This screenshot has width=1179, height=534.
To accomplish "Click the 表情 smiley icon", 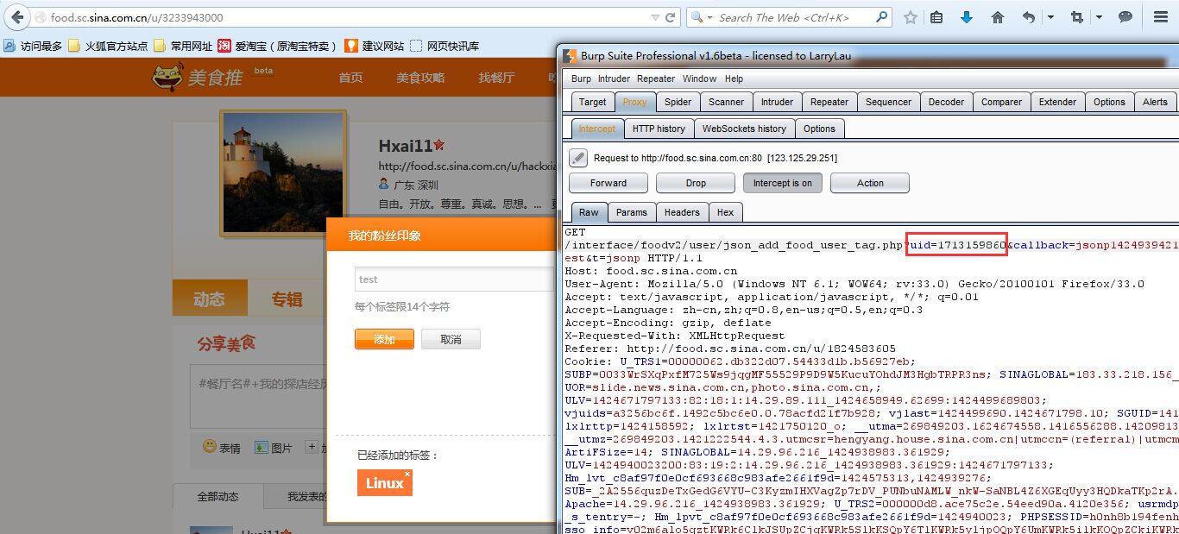I will tap(210, 447).
